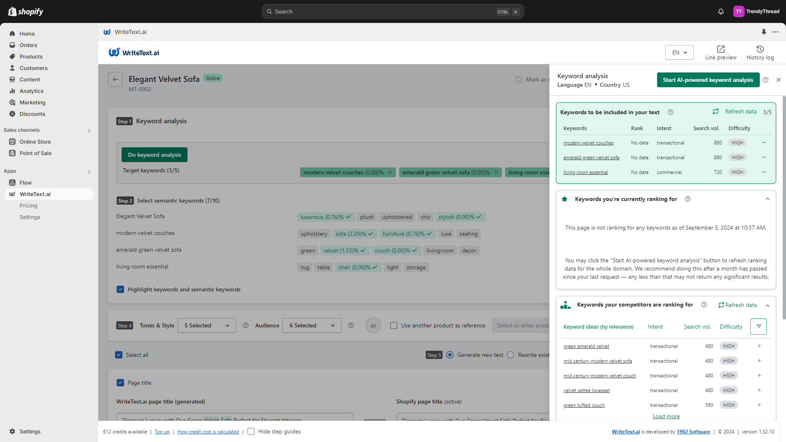This screenshot has height=442, width=786.
Task: Select Rewrite existing text radio
Action: click(x=510, y=355)
